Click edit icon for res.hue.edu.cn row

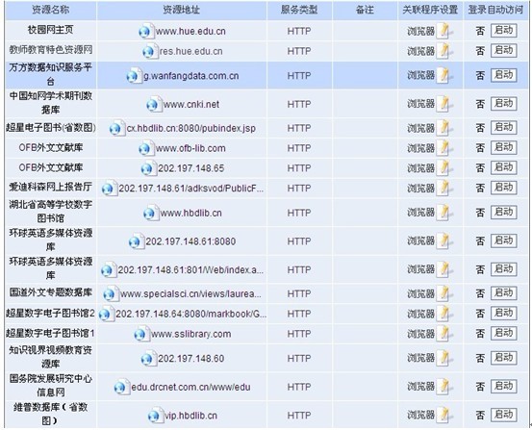[x=444, y=51]
